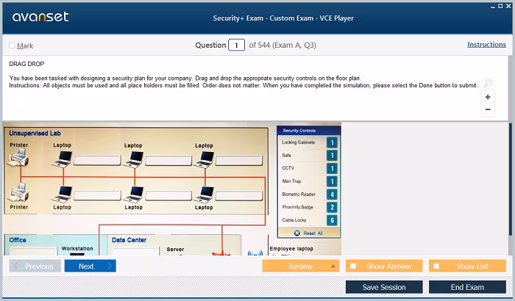The image size is (515, 301).
Task: Click the top-right Laptop icon
Action: [204, 159]
